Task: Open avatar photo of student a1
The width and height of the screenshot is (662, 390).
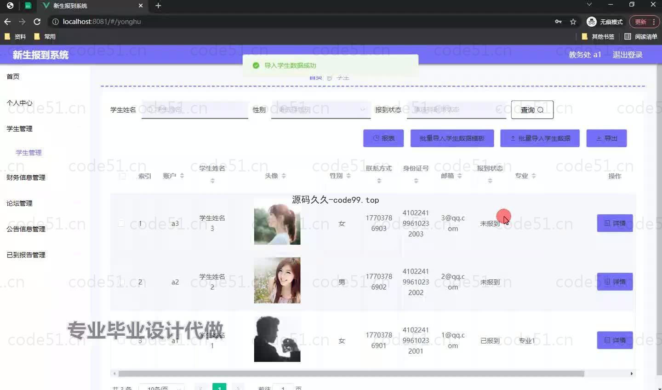Action: (277, 339)
